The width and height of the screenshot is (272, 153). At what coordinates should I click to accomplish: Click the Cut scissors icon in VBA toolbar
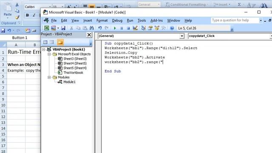tap(71, 28)
